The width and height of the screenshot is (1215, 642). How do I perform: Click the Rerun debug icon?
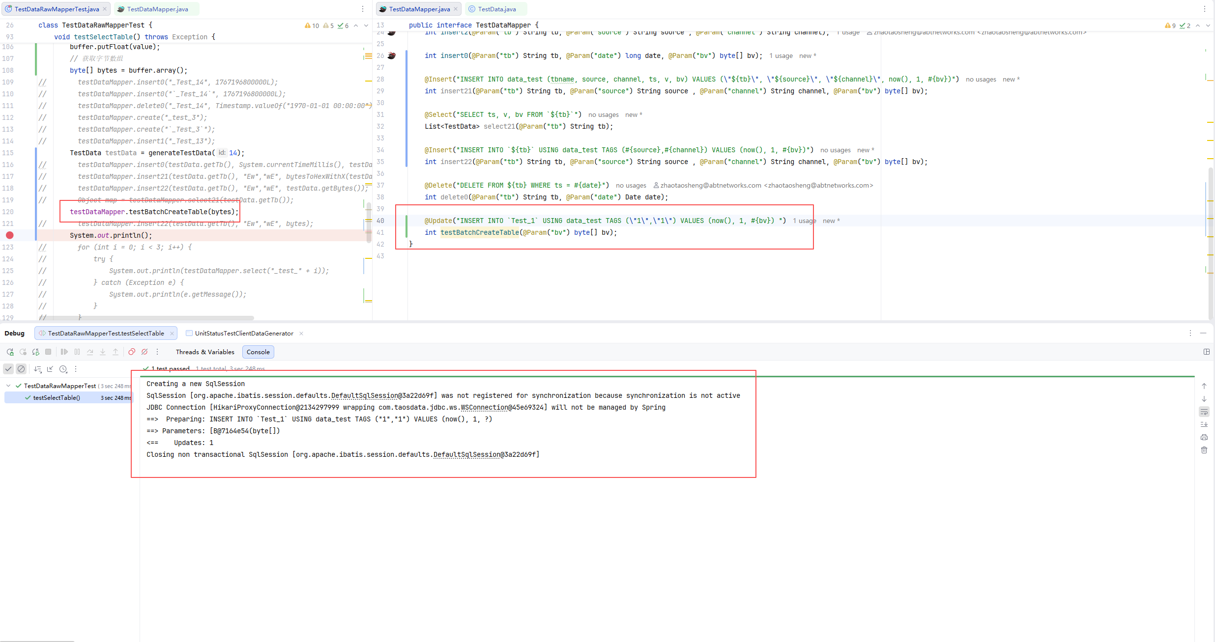(x=10, y=352)
